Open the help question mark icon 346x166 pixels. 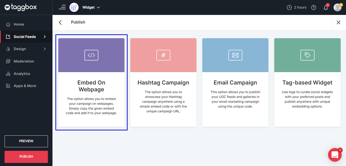pyautogui.click(x=314, y=8)
